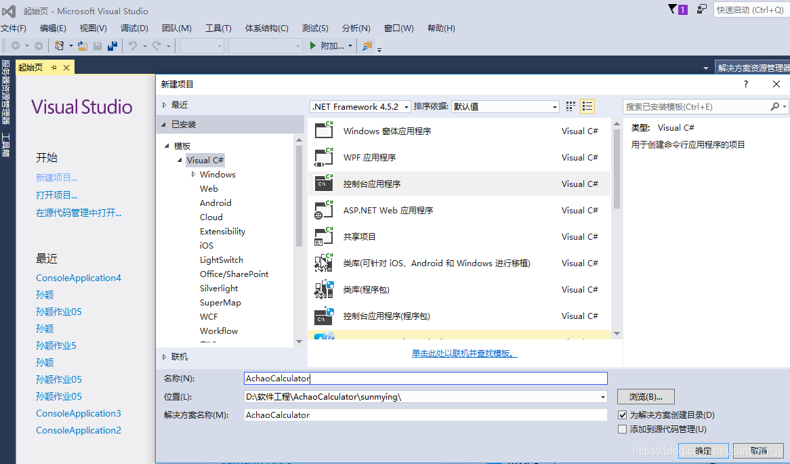Open 打开项目... link on start page
The height and width of the screenshot is (464, 790).
tap(56, 195)
